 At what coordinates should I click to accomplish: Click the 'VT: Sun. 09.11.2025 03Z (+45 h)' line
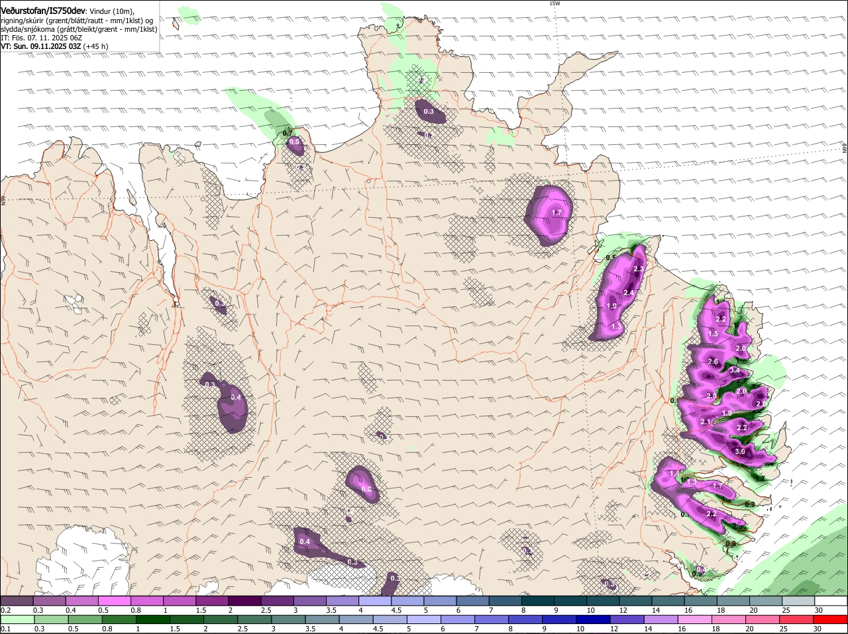click(54, 46)
